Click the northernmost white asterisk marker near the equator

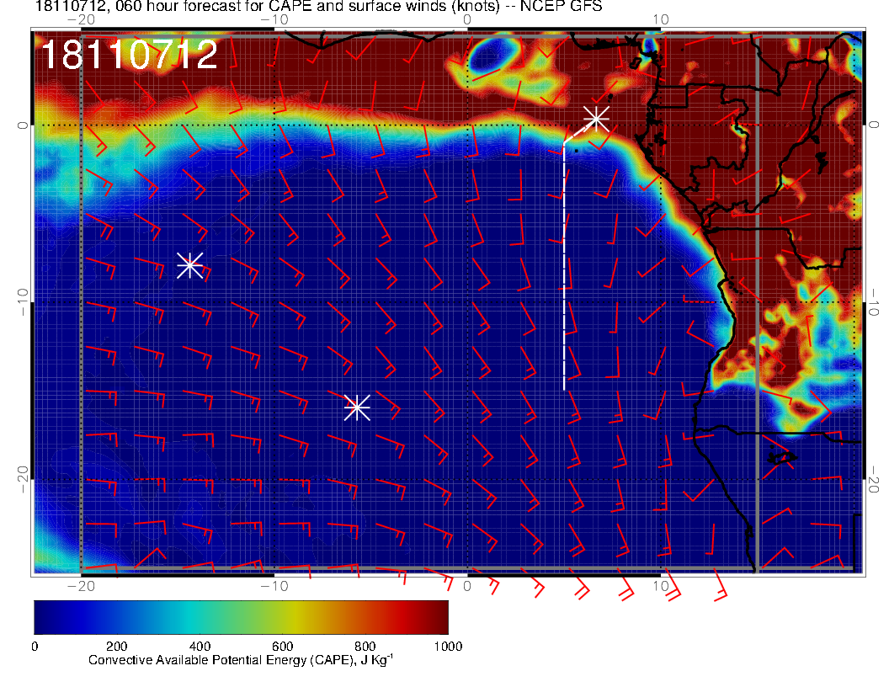click(596, 118)
